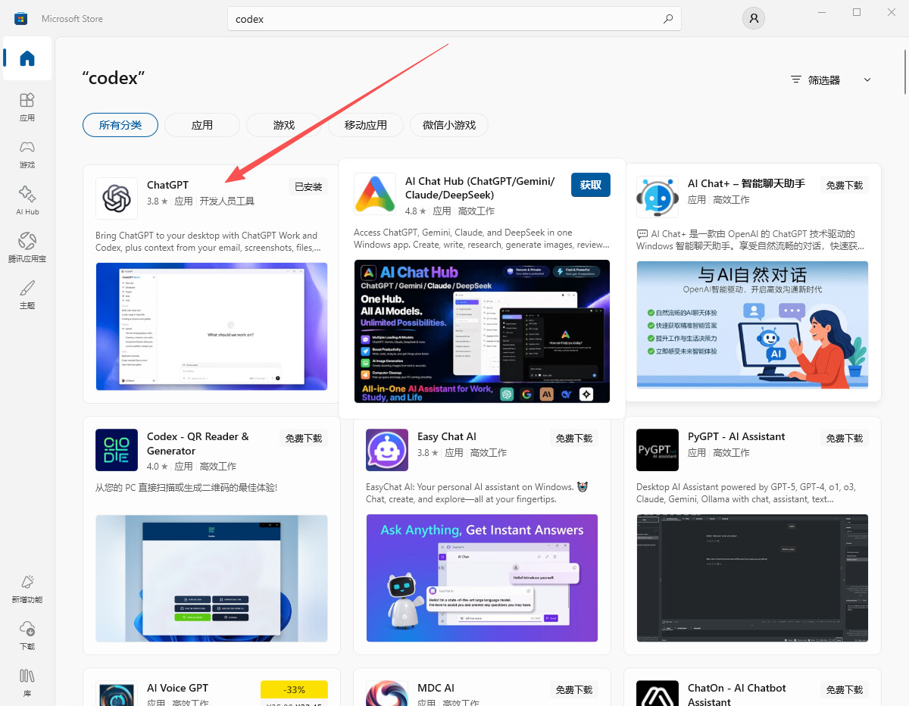Click the AI Chat Hub app title text
Viewport: 909px width, 706px height.
point(479,188)
